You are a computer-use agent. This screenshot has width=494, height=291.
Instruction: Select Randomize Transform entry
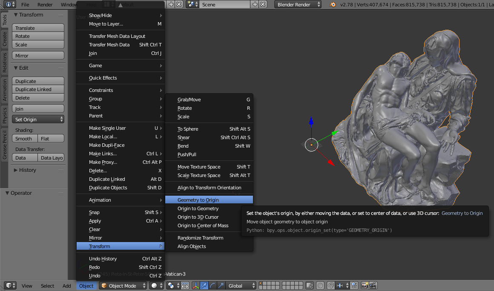(x=209, y=238)
